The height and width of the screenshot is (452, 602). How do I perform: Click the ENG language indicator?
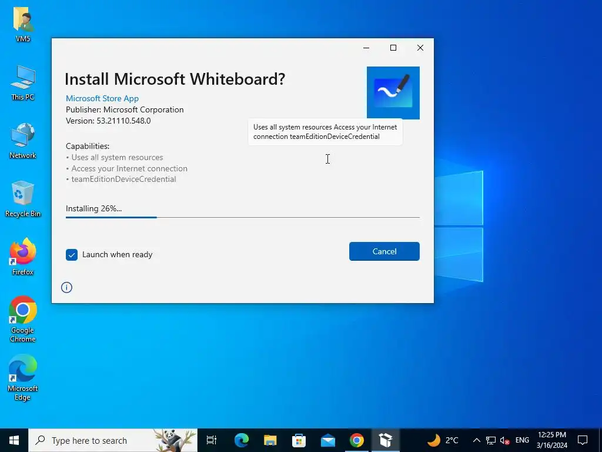point(522,440)
